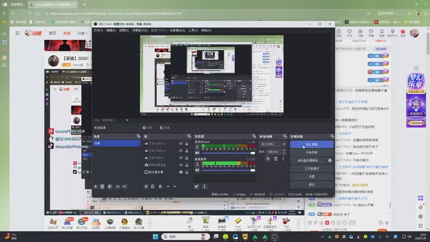The image size is (430, 242).
Task: Open the 停靠窗口(D) menu in OBS
Action: pyautogui.click(x=140, y=31)
